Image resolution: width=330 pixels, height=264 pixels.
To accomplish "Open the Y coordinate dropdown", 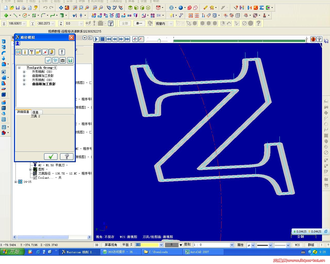I will coord(53,23).
